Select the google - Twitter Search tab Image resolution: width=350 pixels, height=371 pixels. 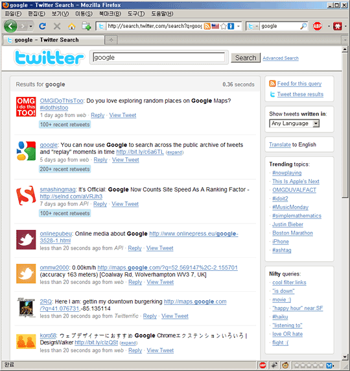click(x=53, y=40)
